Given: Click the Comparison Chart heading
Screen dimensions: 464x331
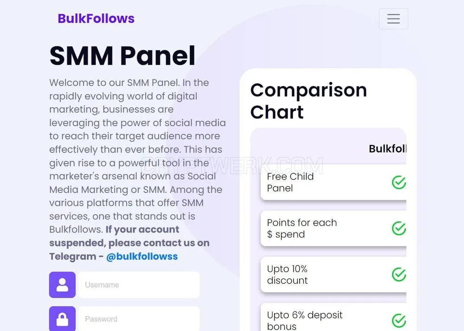Looking at the screenshot, I should [309, 101].
